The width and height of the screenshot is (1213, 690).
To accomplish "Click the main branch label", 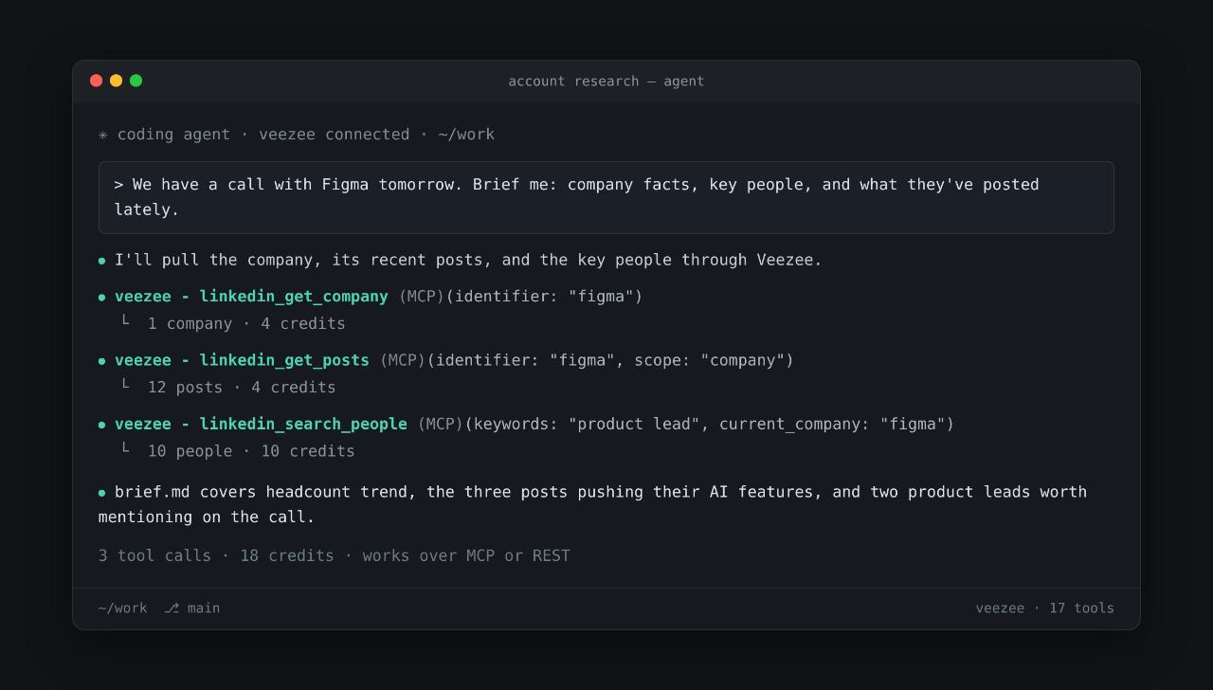I will 204,608.
